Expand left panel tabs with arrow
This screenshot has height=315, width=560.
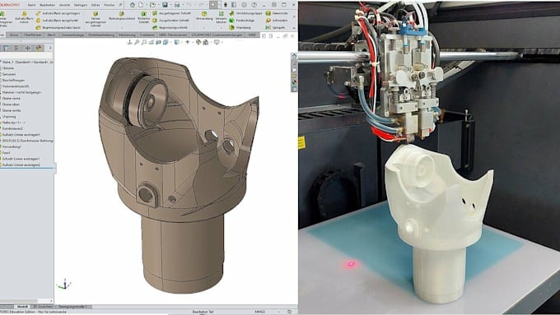[x=50, y=48]
